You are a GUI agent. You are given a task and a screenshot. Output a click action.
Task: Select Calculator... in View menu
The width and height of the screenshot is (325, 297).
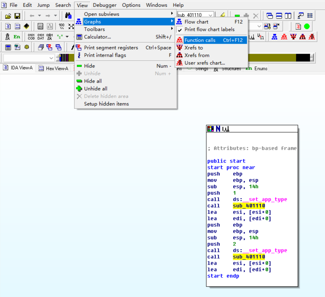(126, 37)
